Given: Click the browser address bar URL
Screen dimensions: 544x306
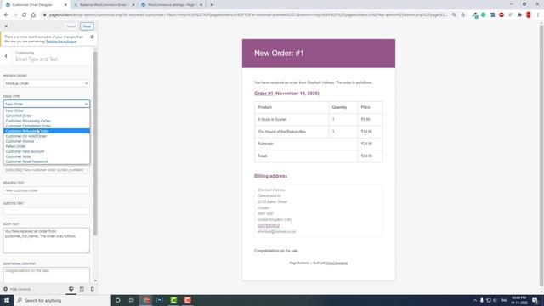Looking at the screenshot, I should click(x=247, y=15).
